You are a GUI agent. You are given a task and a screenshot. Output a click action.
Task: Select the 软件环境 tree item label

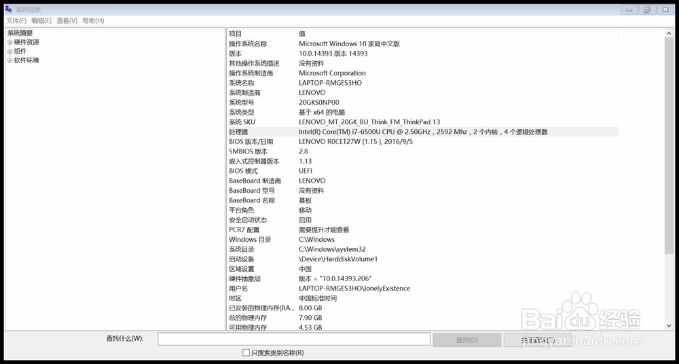pos(27,60)
